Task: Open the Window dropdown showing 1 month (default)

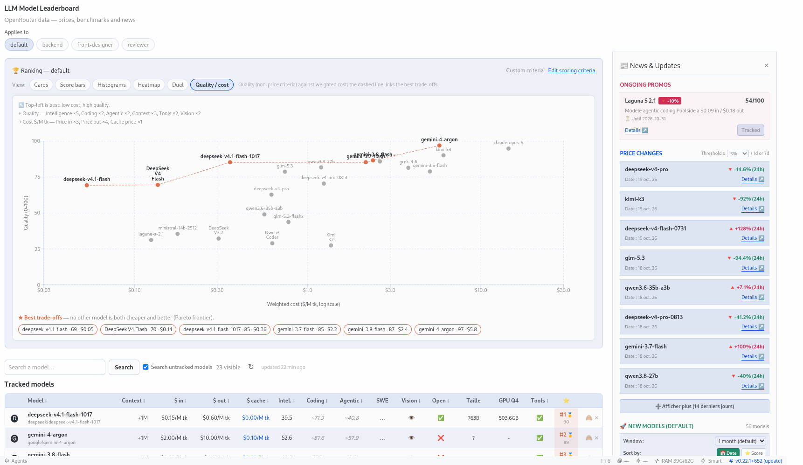Action: tap(741, 441)
